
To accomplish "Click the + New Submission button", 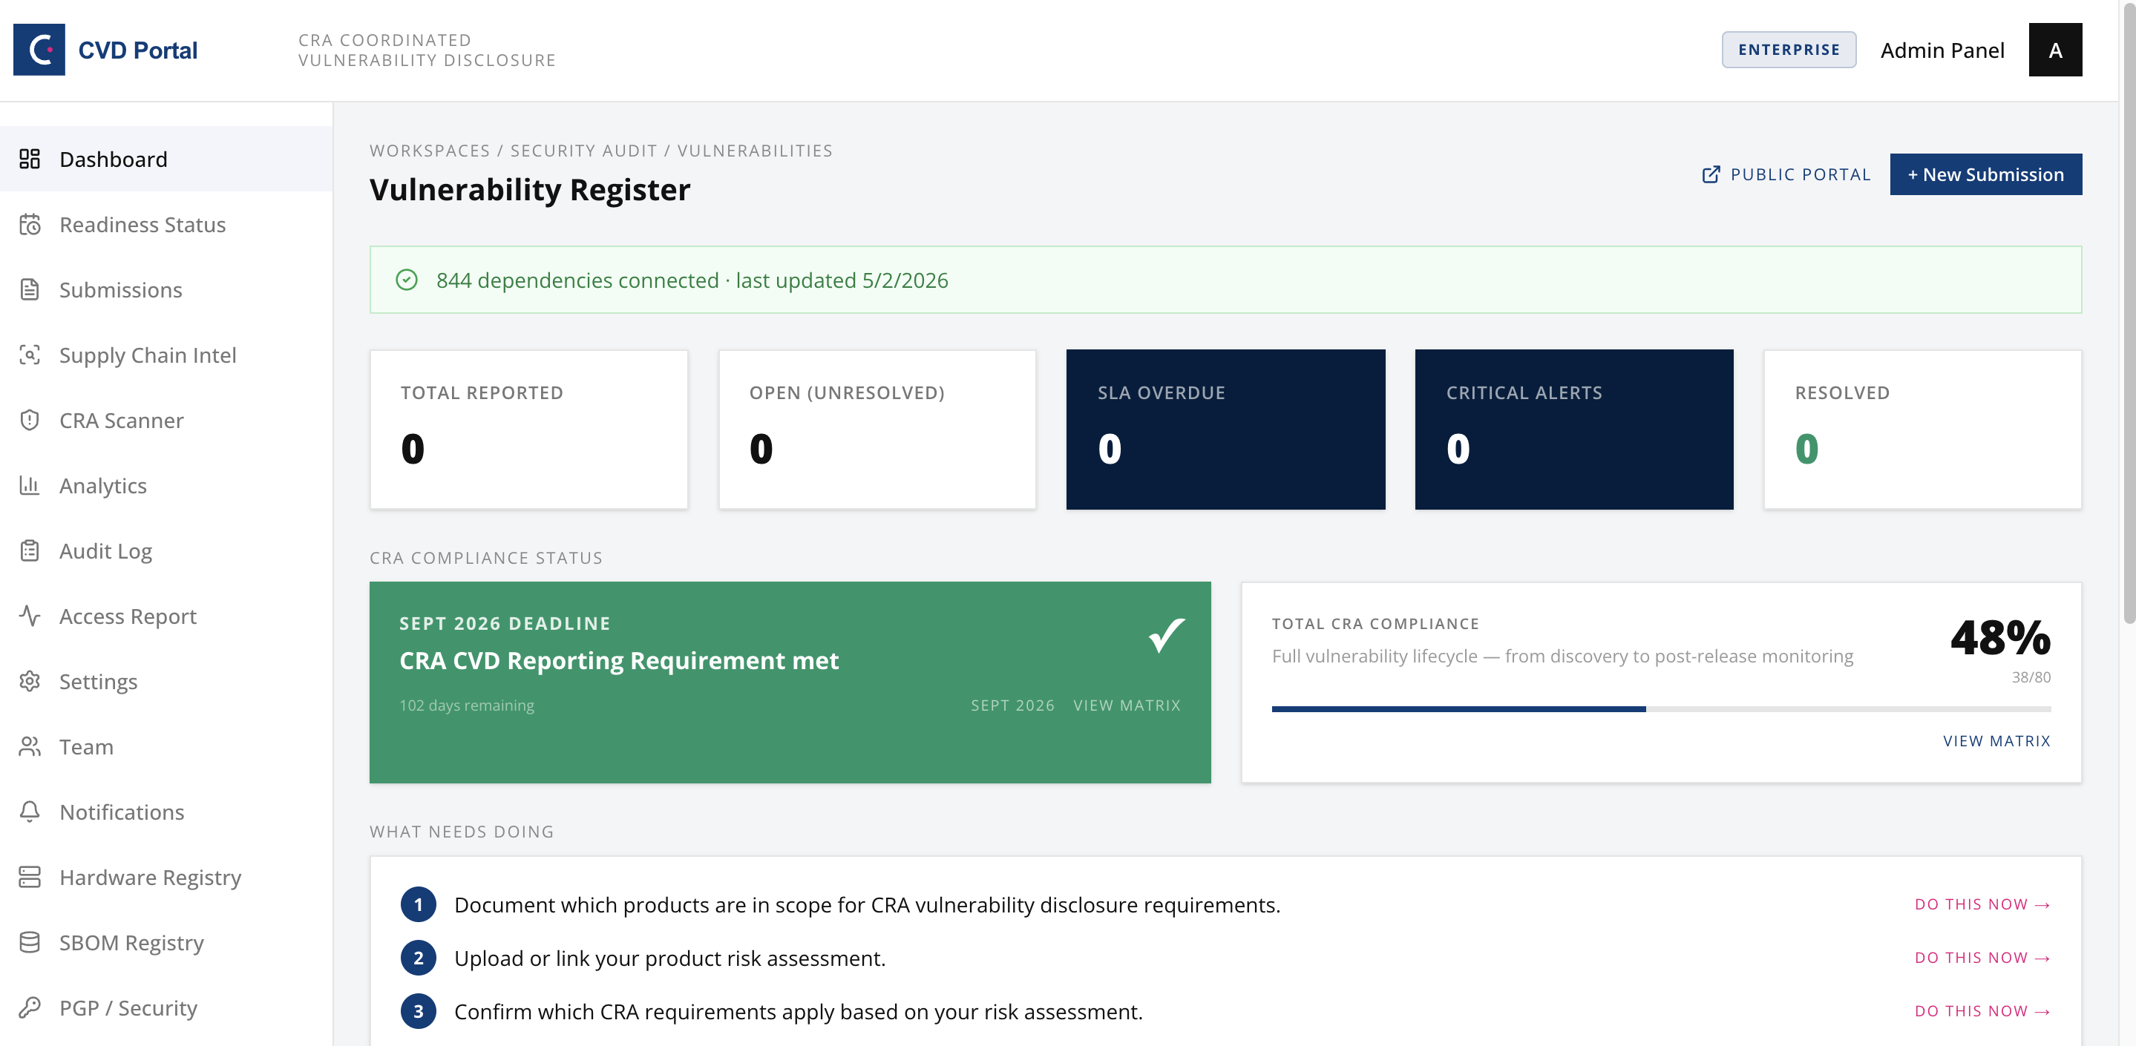I will [1985, 174].
